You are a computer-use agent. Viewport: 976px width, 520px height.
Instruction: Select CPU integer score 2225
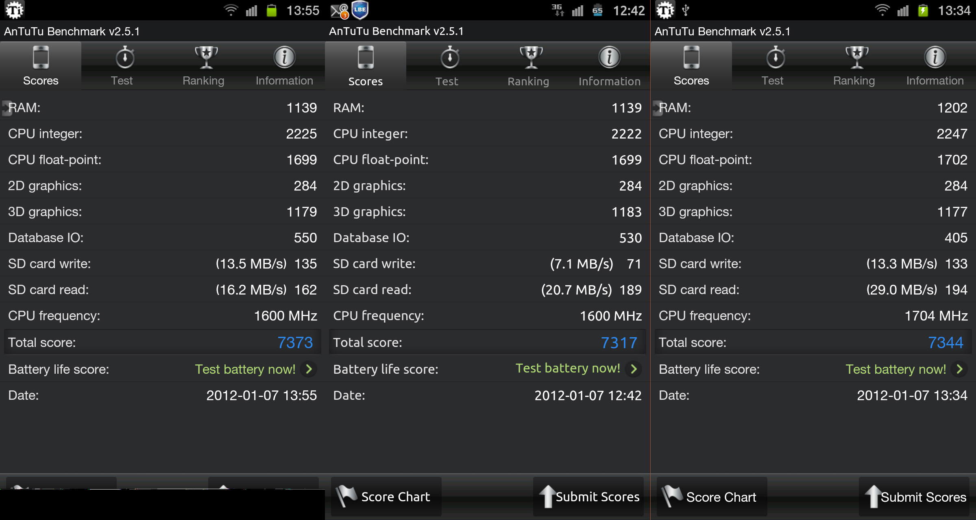(301, 134)
